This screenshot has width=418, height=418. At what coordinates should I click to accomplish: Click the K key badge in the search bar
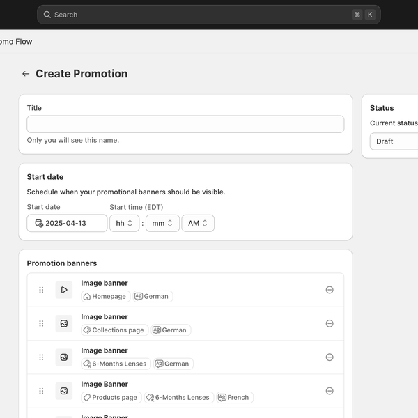(x=370, y=15)
